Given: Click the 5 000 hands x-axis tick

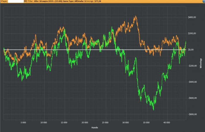Looking at the screenshot, I should pos(23,123).
